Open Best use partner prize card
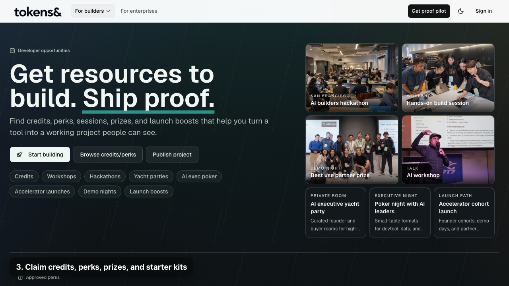 point(352,150)
